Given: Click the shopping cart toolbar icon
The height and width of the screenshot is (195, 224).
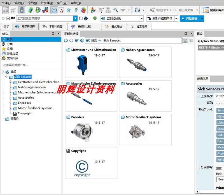Looking at the screenshot, I should click(13, 10).
